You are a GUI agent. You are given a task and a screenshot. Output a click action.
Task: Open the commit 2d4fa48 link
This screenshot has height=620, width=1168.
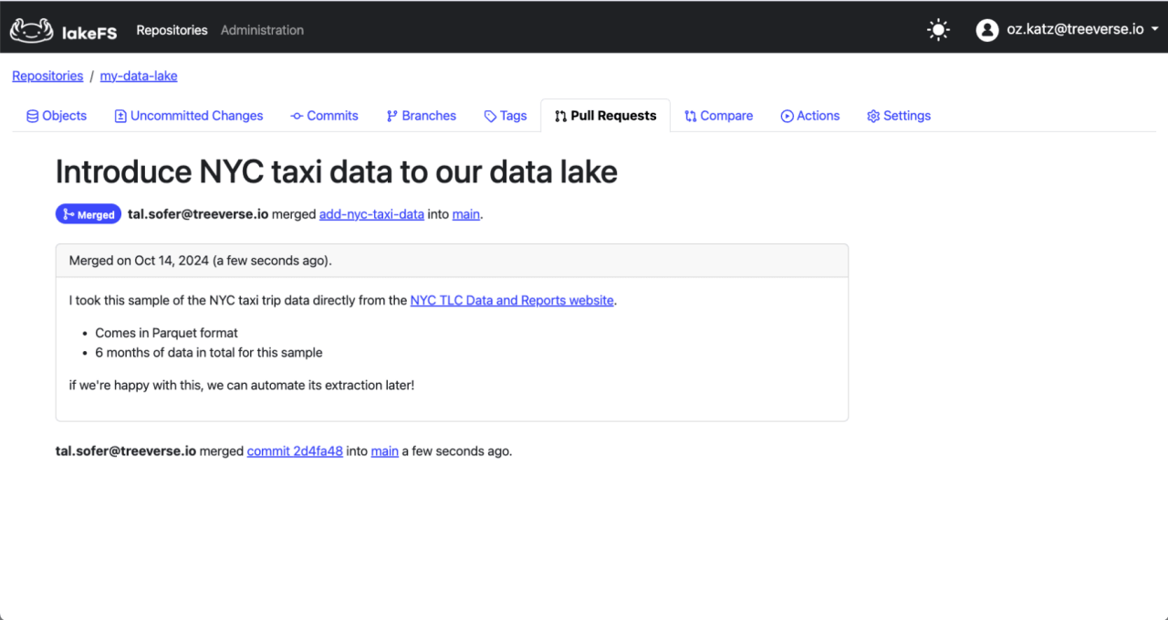295,451
